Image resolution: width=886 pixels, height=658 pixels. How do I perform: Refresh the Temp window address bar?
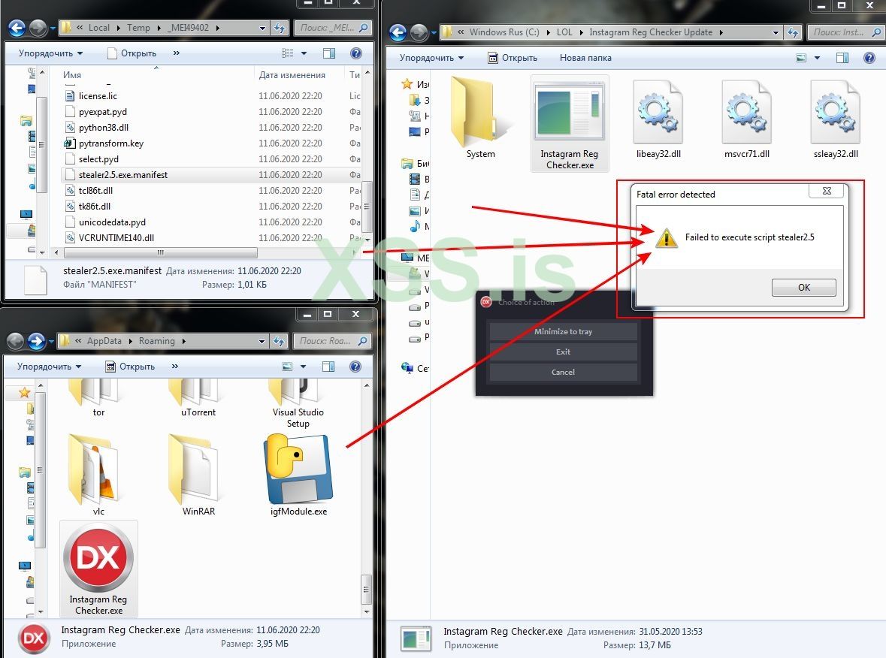pyautogui.click(x=279, y=28)
